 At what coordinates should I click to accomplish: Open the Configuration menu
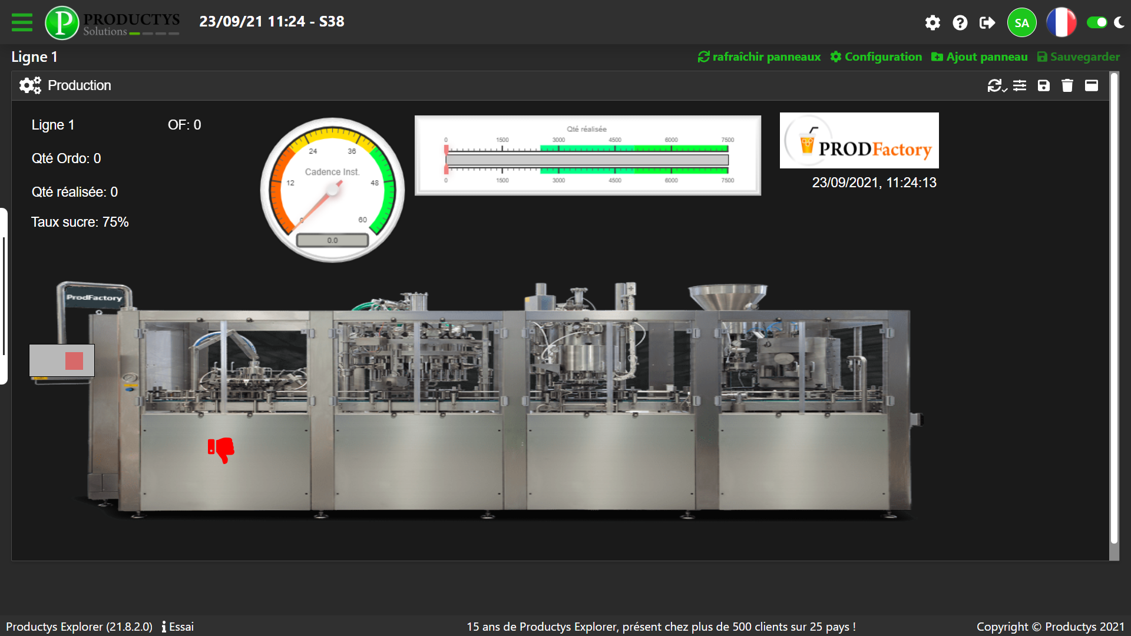(876, 57)
